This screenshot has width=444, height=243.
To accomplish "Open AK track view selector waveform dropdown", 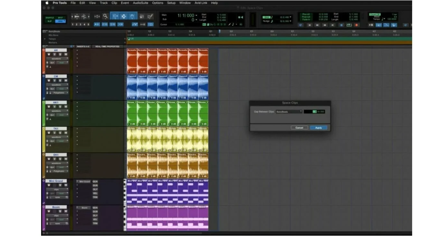I will [x=56, y=59].
